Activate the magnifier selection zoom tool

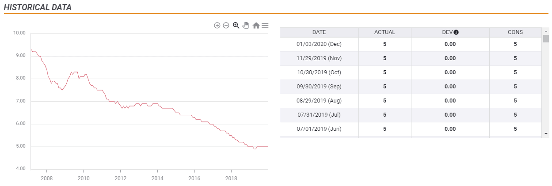coord(236,26)
